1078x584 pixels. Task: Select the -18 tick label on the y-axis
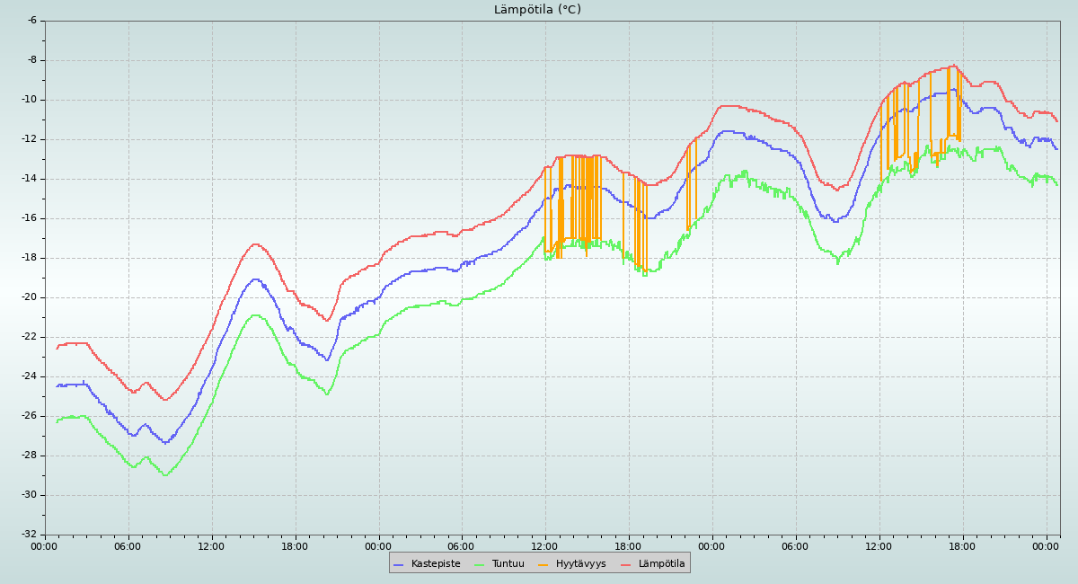click(29, 258)
